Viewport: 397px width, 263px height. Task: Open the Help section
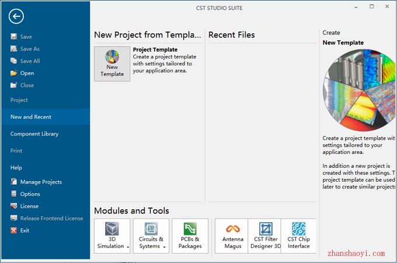pyautogui.click(x=16, y=168)
